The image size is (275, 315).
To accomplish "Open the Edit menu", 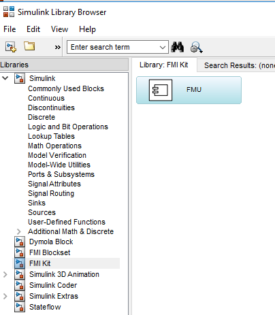I will click(33, 29).
